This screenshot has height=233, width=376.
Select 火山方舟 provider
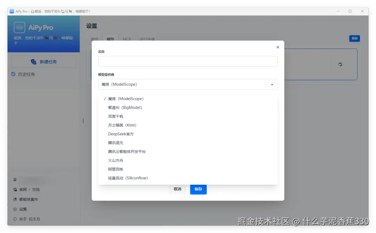pyautogui.click(x=188, y=160)
